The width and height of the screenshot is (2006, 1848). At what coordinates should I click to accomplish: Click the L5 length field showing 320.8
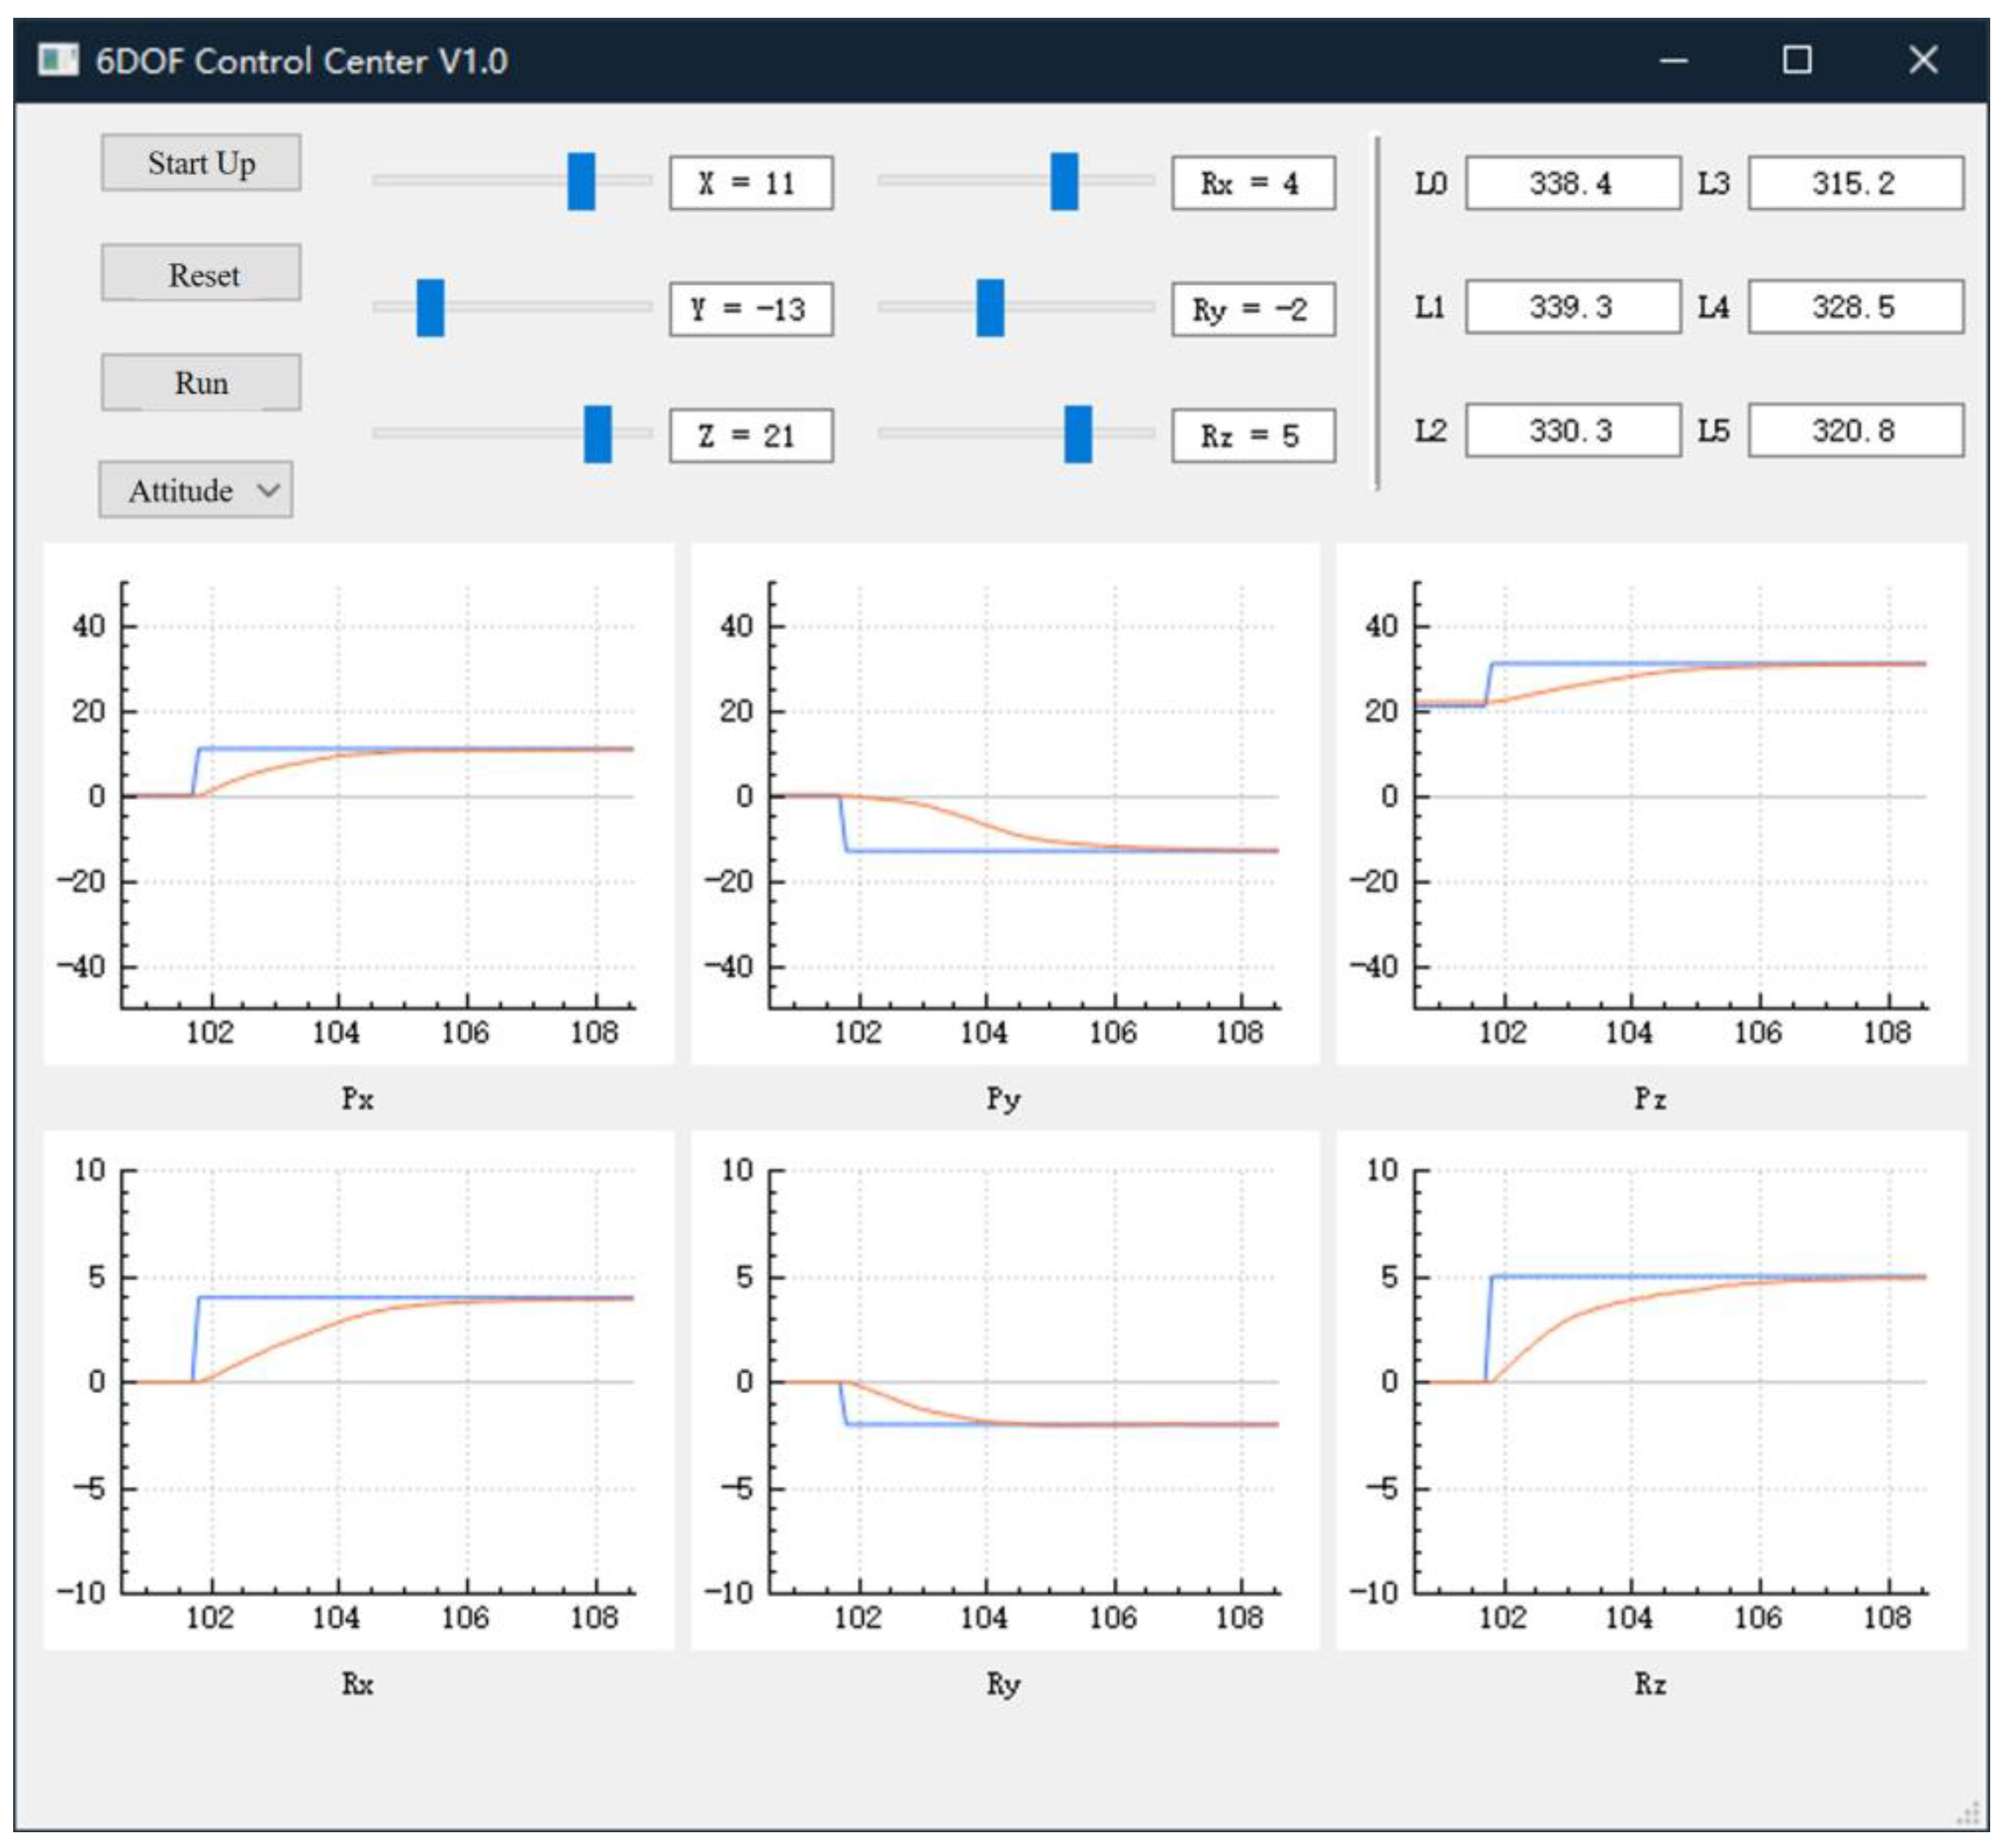[x=1855, y=431]
